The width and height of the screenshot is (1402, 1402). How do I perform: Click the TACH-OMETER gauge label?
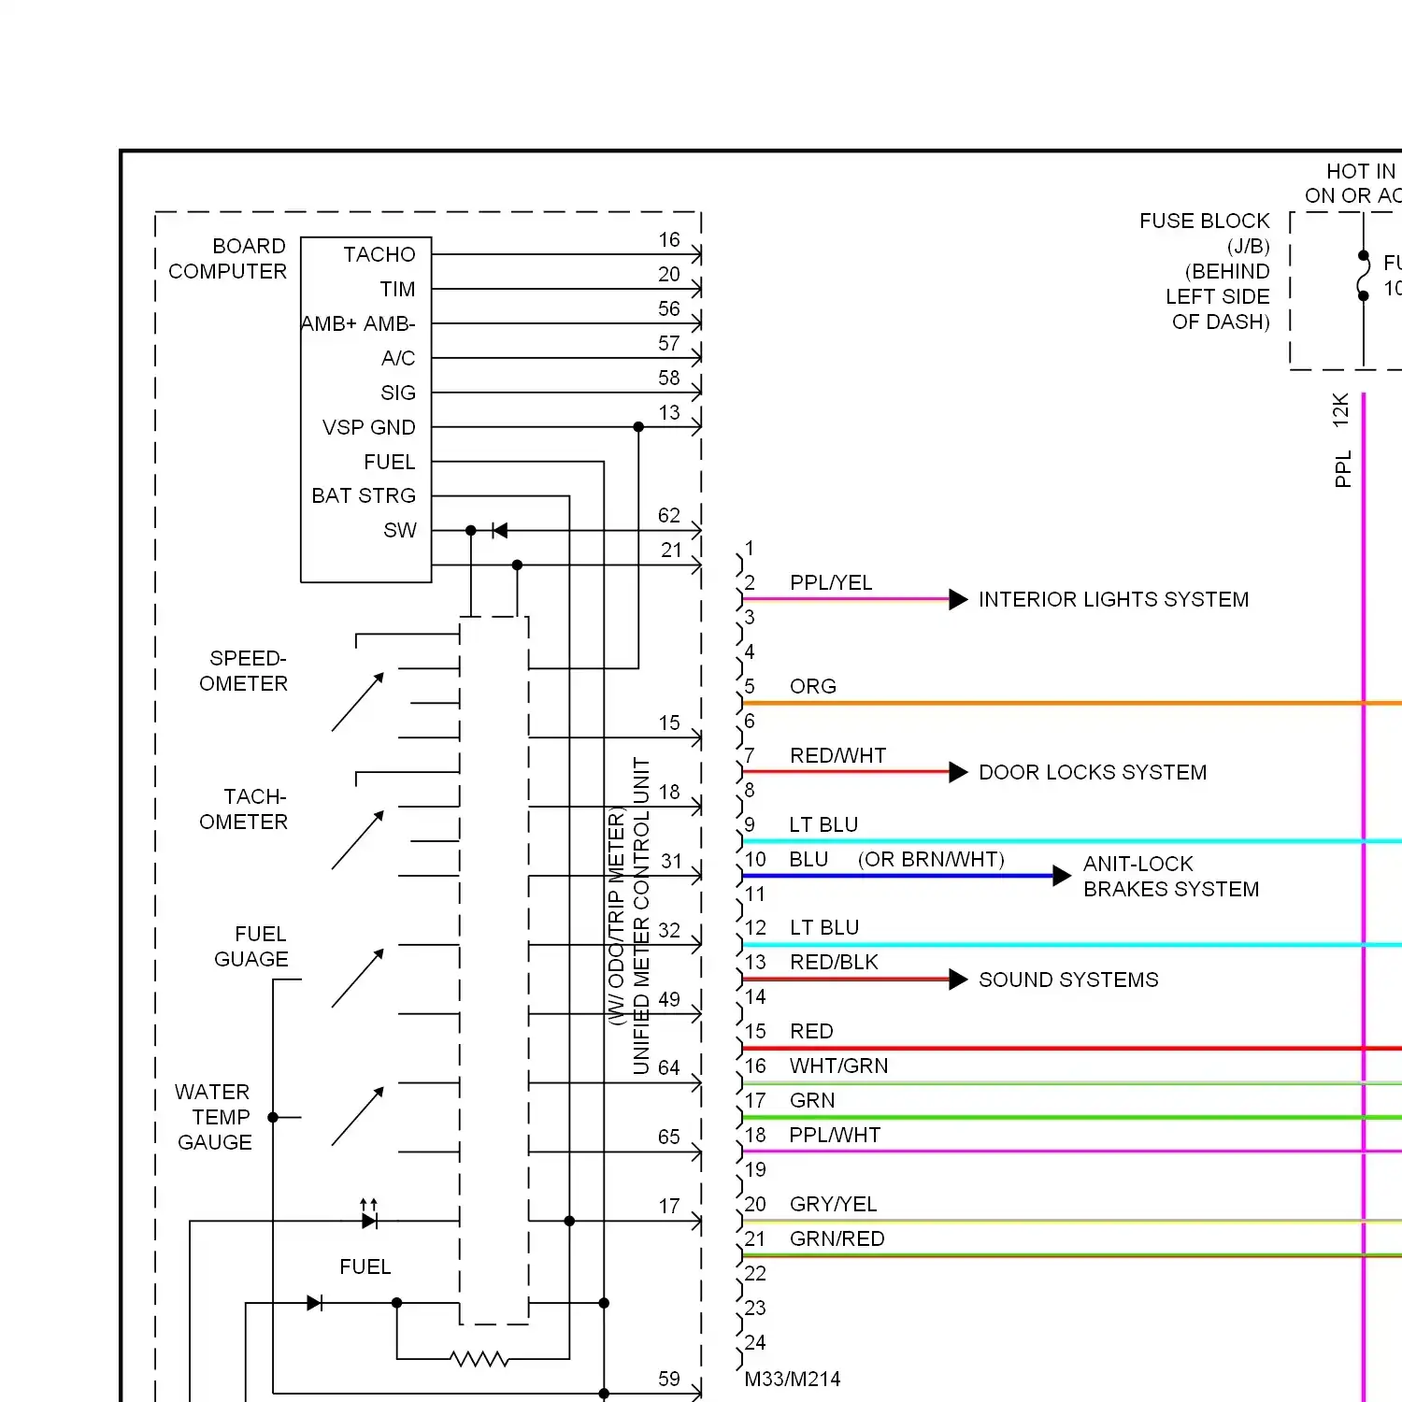tap(243, 809)
